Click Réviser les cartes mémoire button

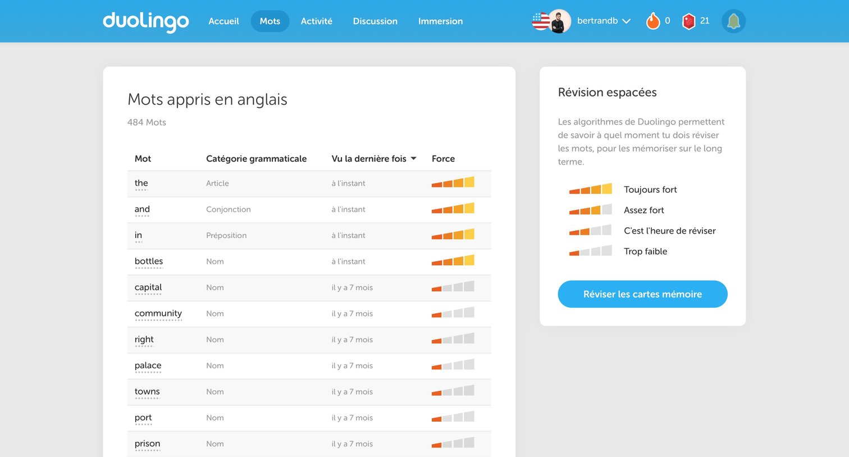[642, 294]
